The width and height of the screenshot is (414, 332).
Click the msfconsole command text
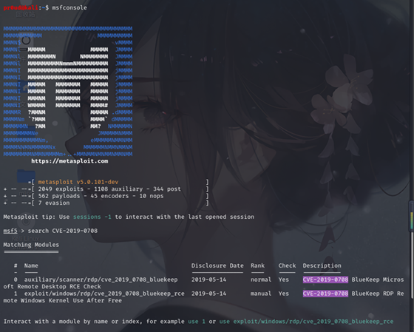coord(69,7)
